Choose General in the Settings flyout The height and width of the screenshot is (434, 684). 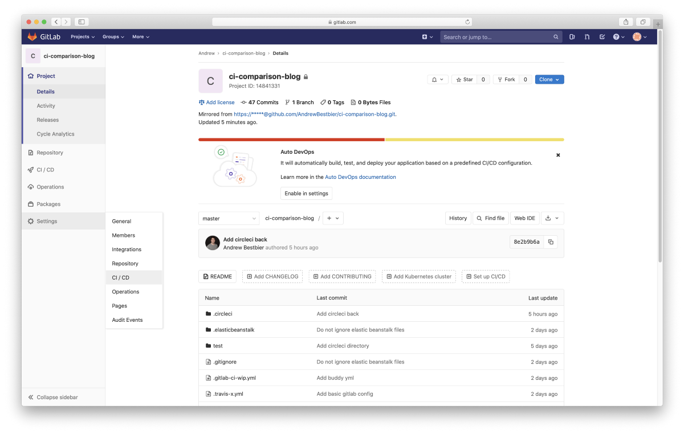pyautogui.click(x=134, y=221)
